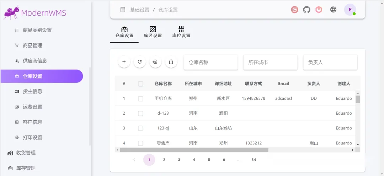Click the 嵩山 manager cell
The height and width of the screenshot is (176, 384).
pos(314,143)
